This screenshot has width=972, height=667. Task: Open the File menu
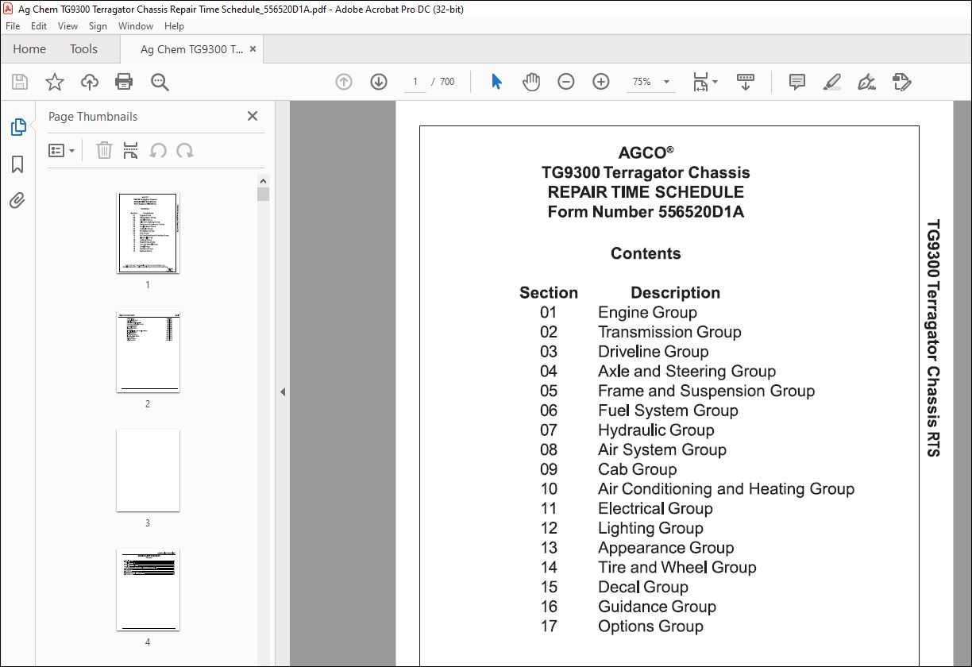coord(13,26)
